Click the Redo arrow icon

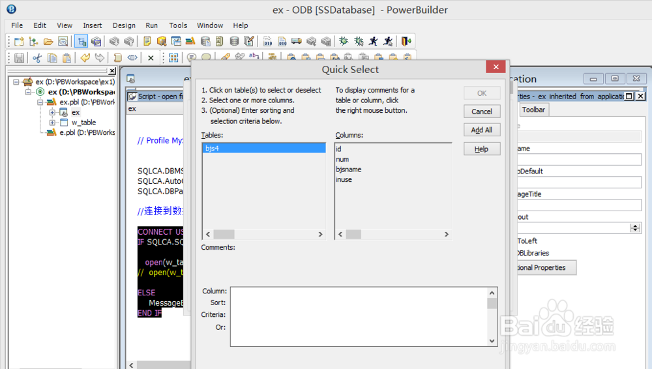[x=99, y=58]
